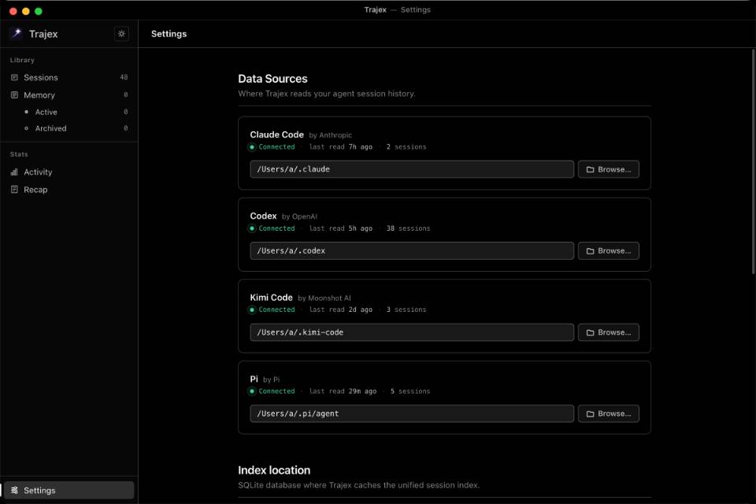Click "38 sessions" under Codex
Viewport: 756px width, 504px height.
coord(408,228)
